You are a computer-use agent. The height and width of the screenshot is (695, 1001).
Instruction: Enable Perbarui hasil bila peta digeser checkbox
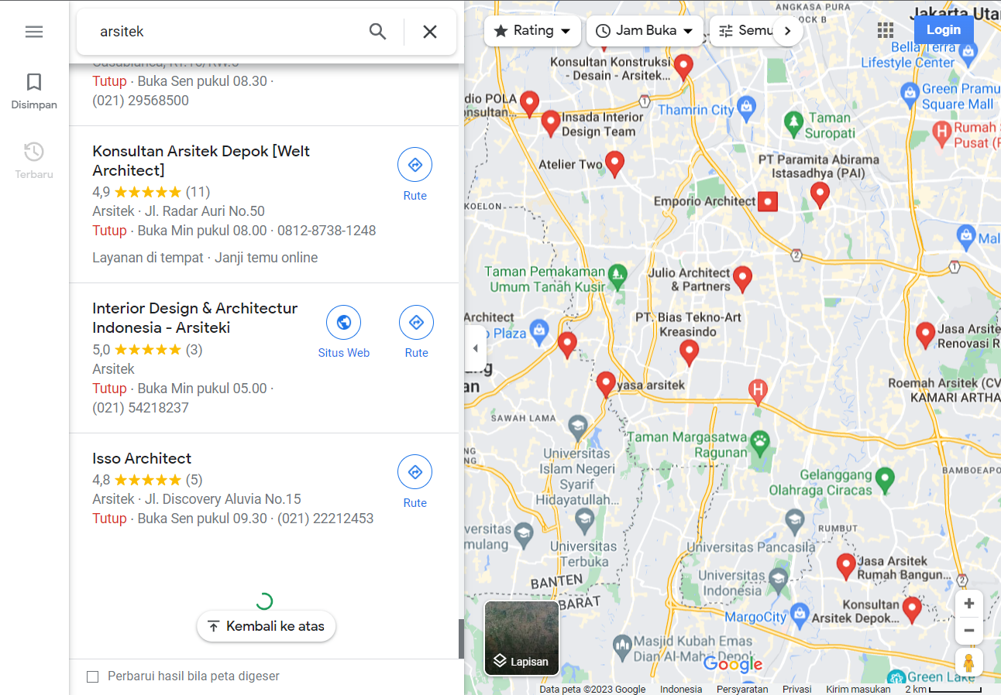pos(93,676)
